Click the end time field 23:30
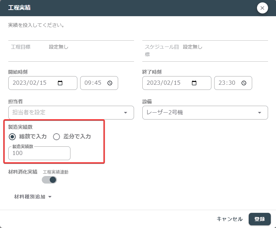The image size is (276, 228). [233, 83]
